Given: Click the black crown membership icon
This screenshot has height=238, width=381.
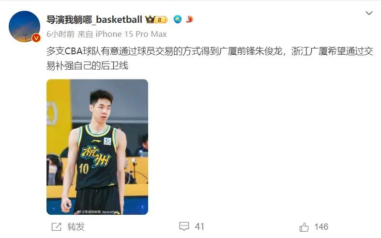Looking at the screenshot, I should [x=150, y=19].
